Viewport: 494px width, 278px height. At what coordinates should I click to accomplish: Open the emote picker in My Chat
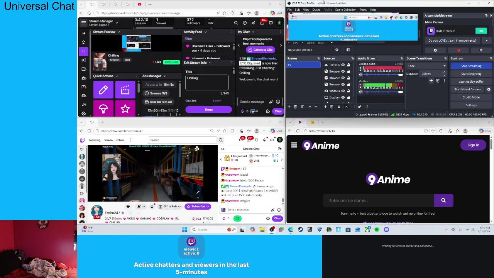pos(278,102)
